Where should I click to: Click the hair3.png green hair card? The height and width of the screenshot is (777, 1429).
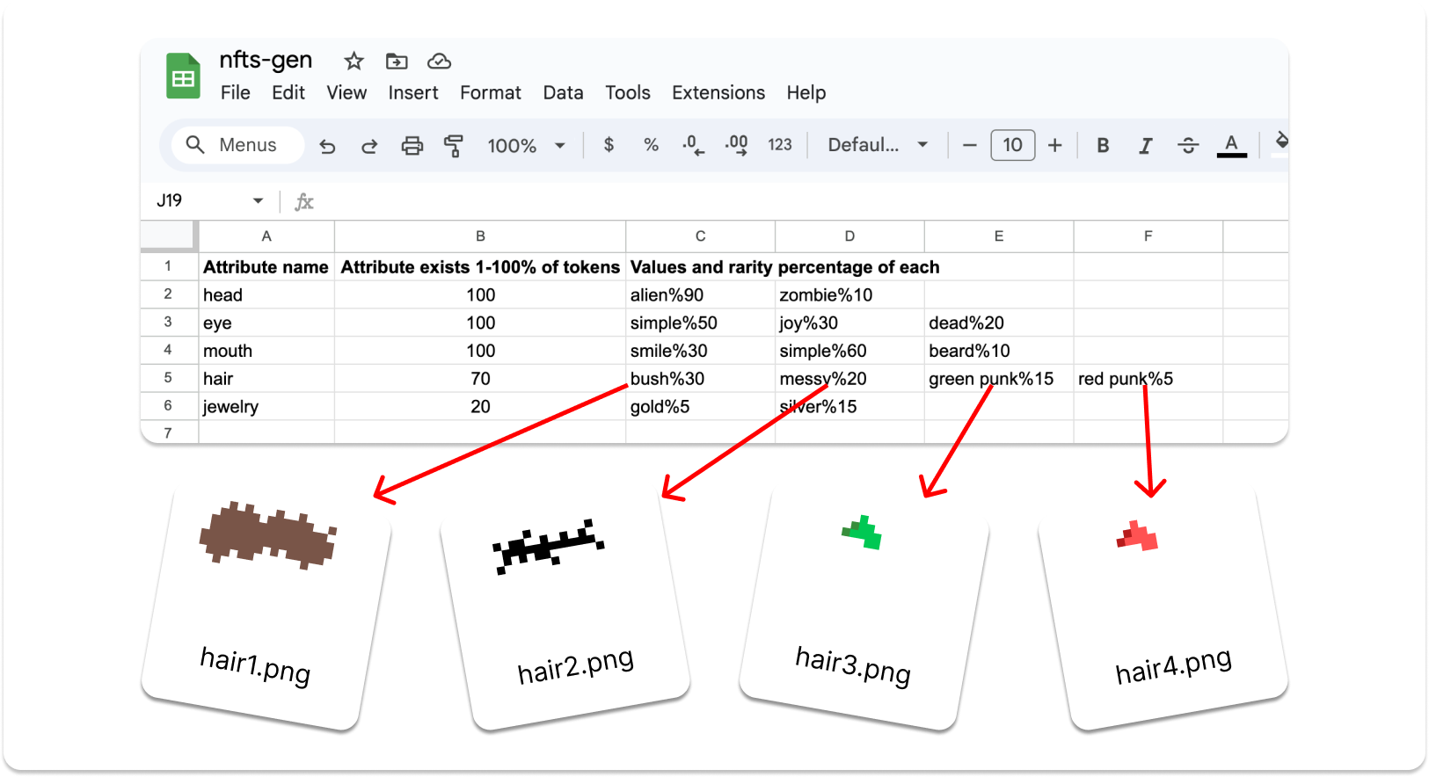pos(864,606)
